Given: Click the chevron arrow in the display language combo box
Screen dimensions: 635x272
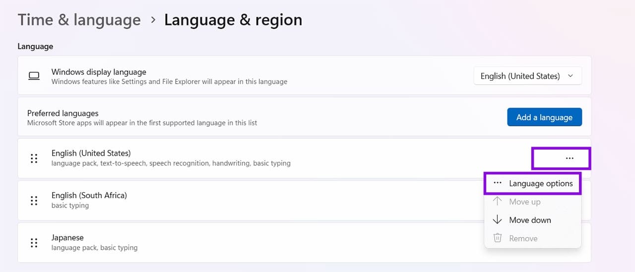Looking at the screenshot, I should point(571,76).
